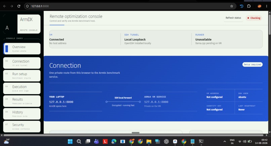Open the ChatGPT app on the taskbar

166,142
